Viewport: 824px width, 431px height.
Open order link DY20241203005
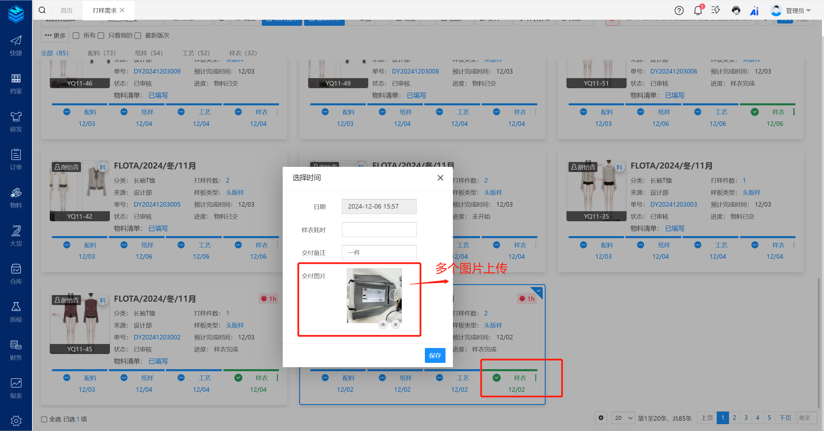(157, 204)
